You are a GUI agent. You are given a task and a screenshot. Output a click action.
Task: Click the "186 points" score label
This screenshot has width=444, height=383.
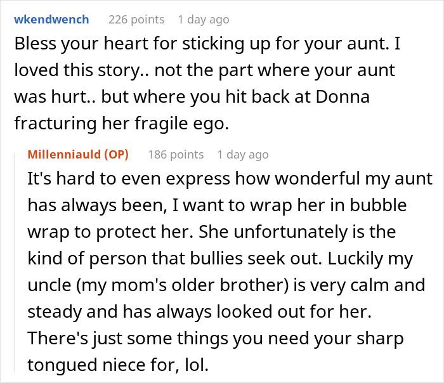tap(176, 155)
